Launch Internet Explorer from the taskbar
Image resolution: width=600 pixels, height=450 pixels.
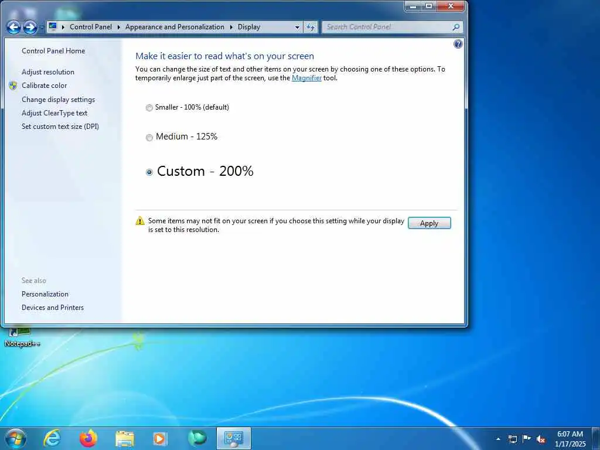[52, 438]
